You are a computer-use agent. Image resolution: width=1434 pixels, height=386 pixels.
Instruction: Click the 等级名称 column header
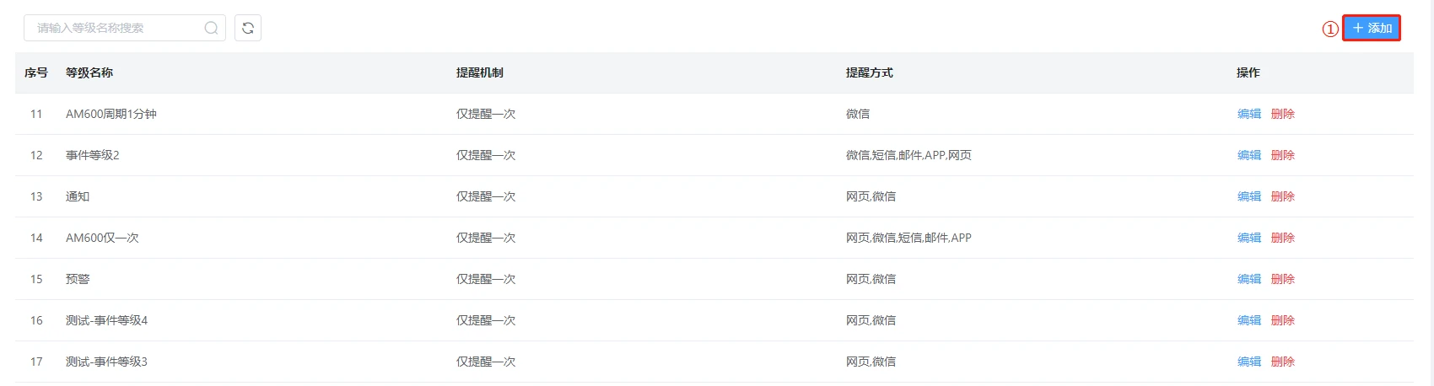89,72
